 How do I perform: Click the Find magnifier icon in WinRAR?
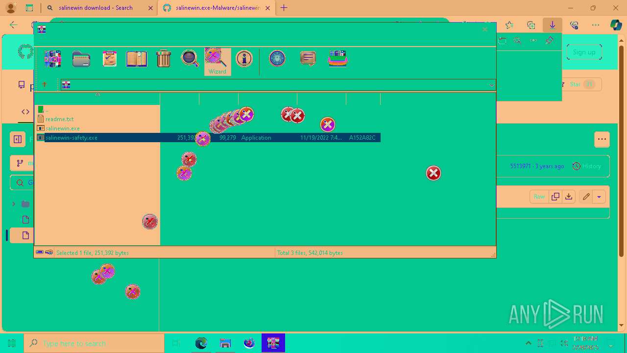[x=190, y=58]
